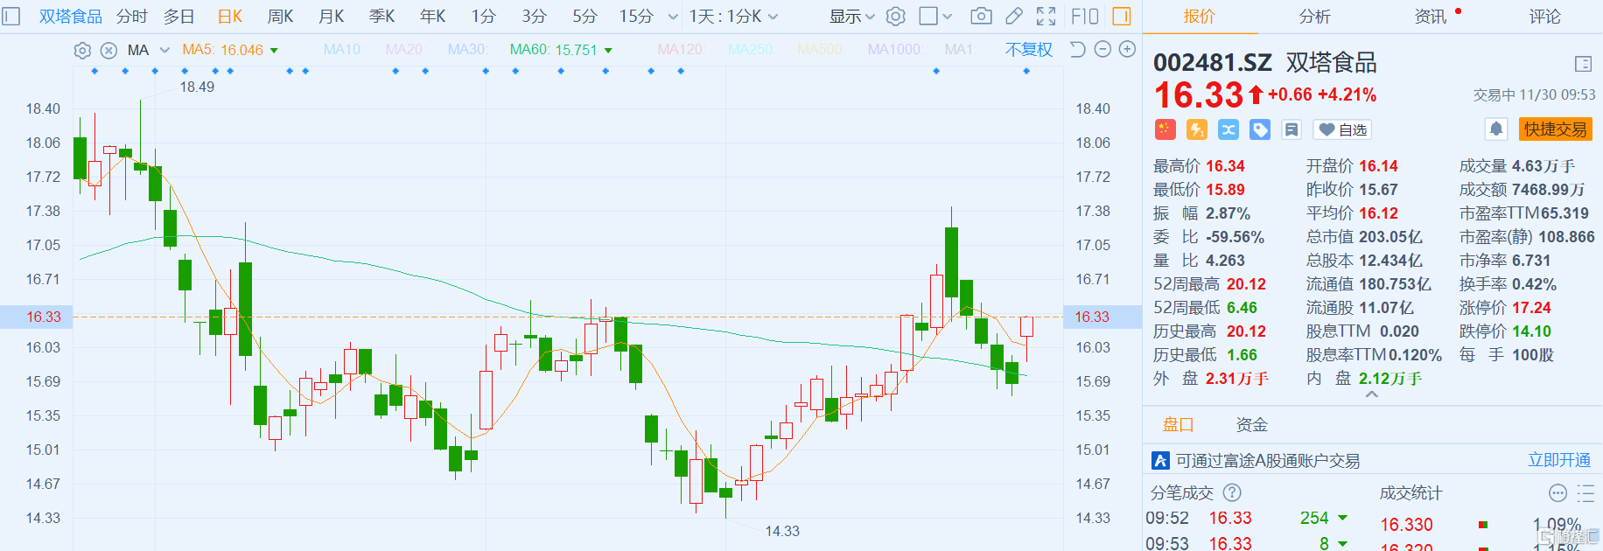Set a price alert with bell icon
The height and width of the screenshot is (551, 1603).
(1496, 129)
